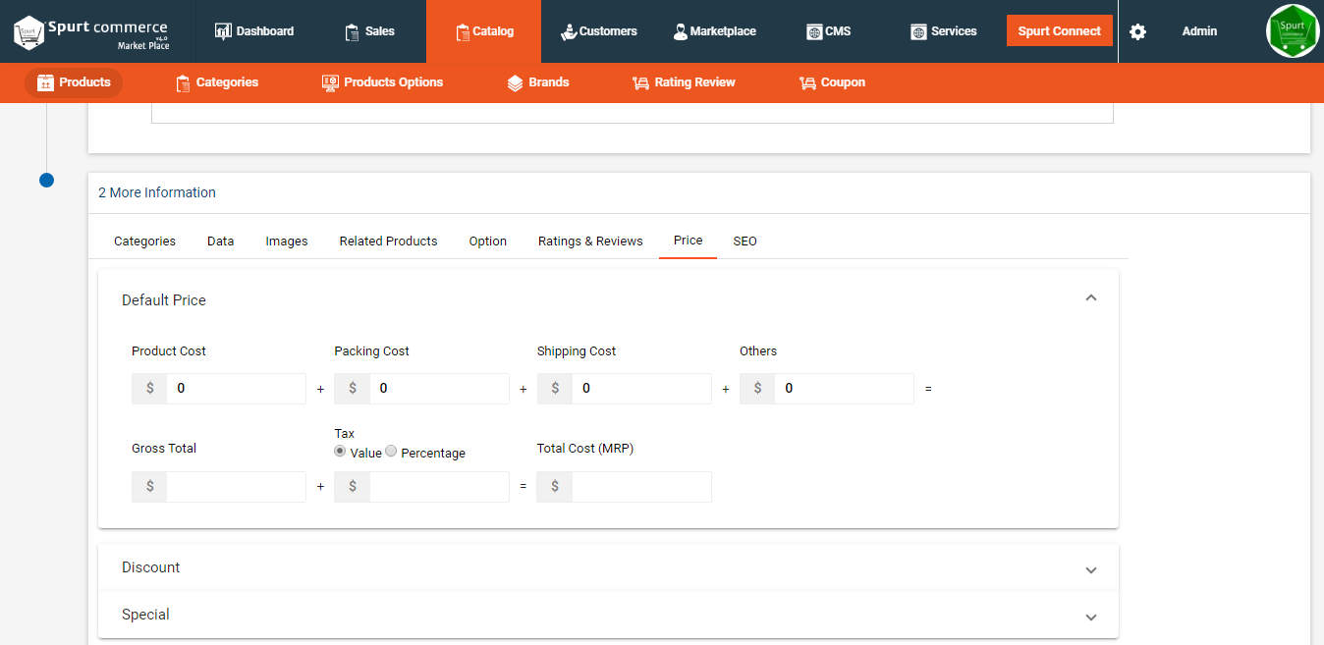Click the Gross Total field
Screen dimensions: 1324x645
coord(236,487)
